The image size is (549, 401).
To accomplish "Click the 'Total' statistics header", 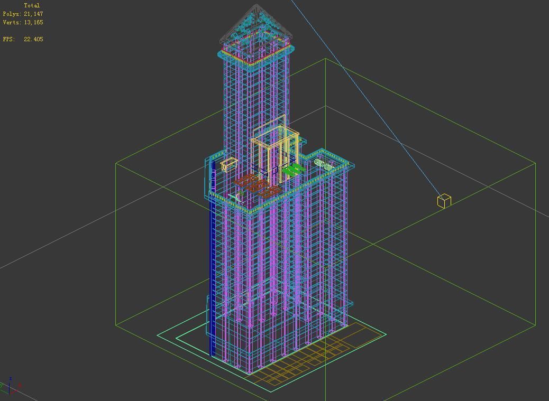I will pyautogui.click(x=32, y=6).
